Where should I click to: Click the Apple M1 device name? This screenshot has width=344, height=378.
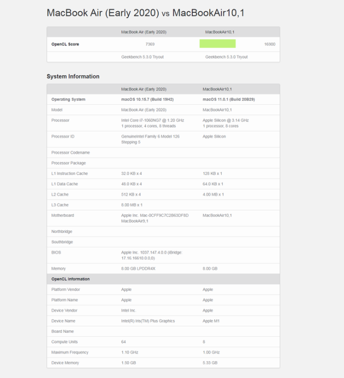click(x=211, y=321)
